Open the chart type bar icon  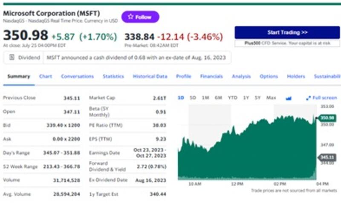[289, 98]
